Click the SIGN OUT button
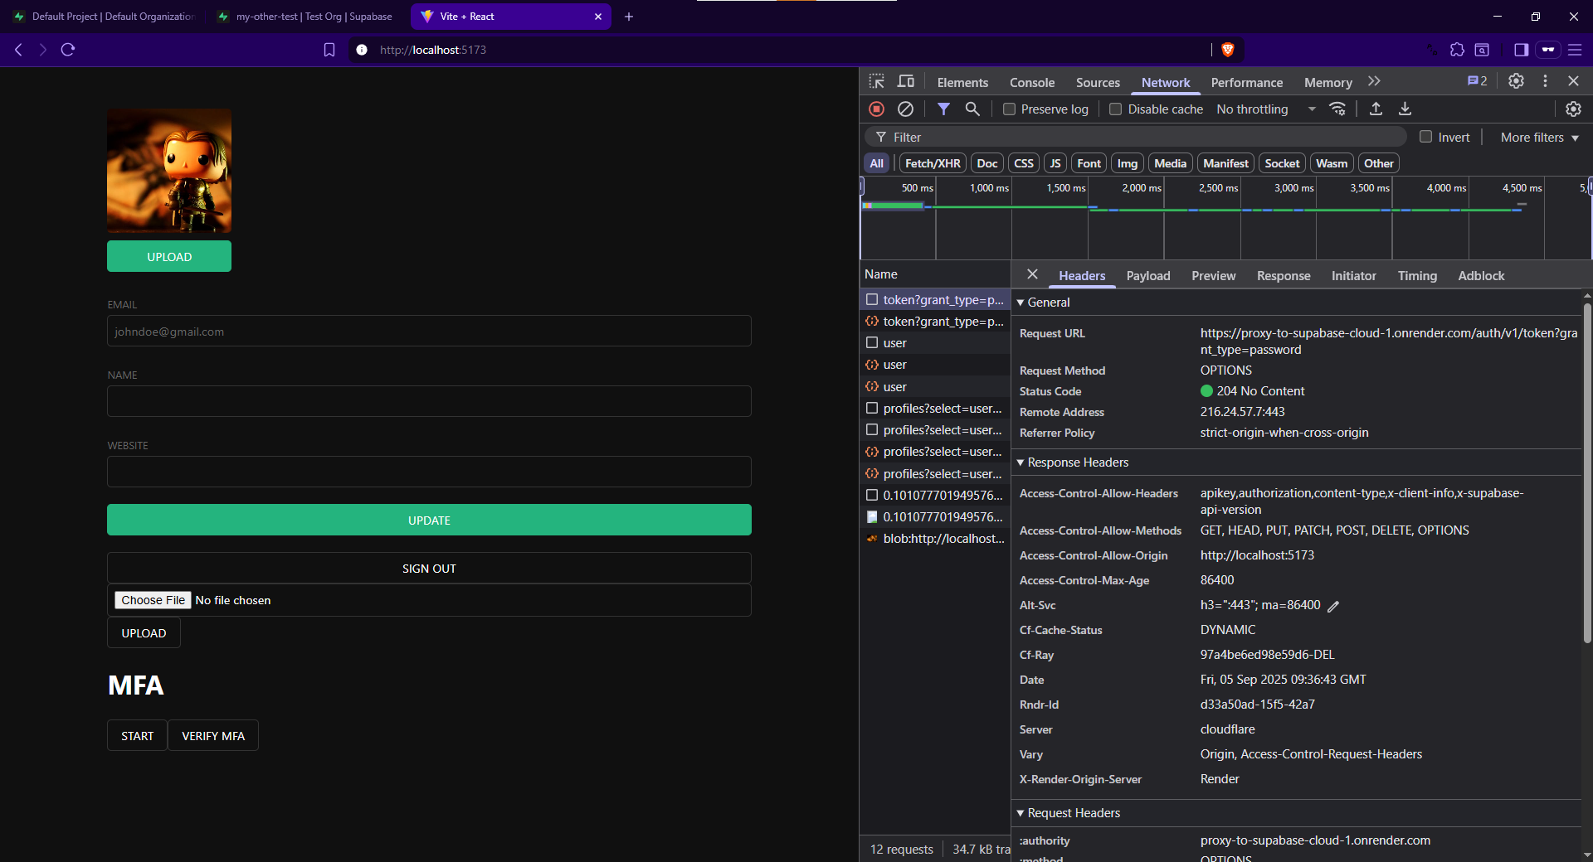 coord(429,569)
